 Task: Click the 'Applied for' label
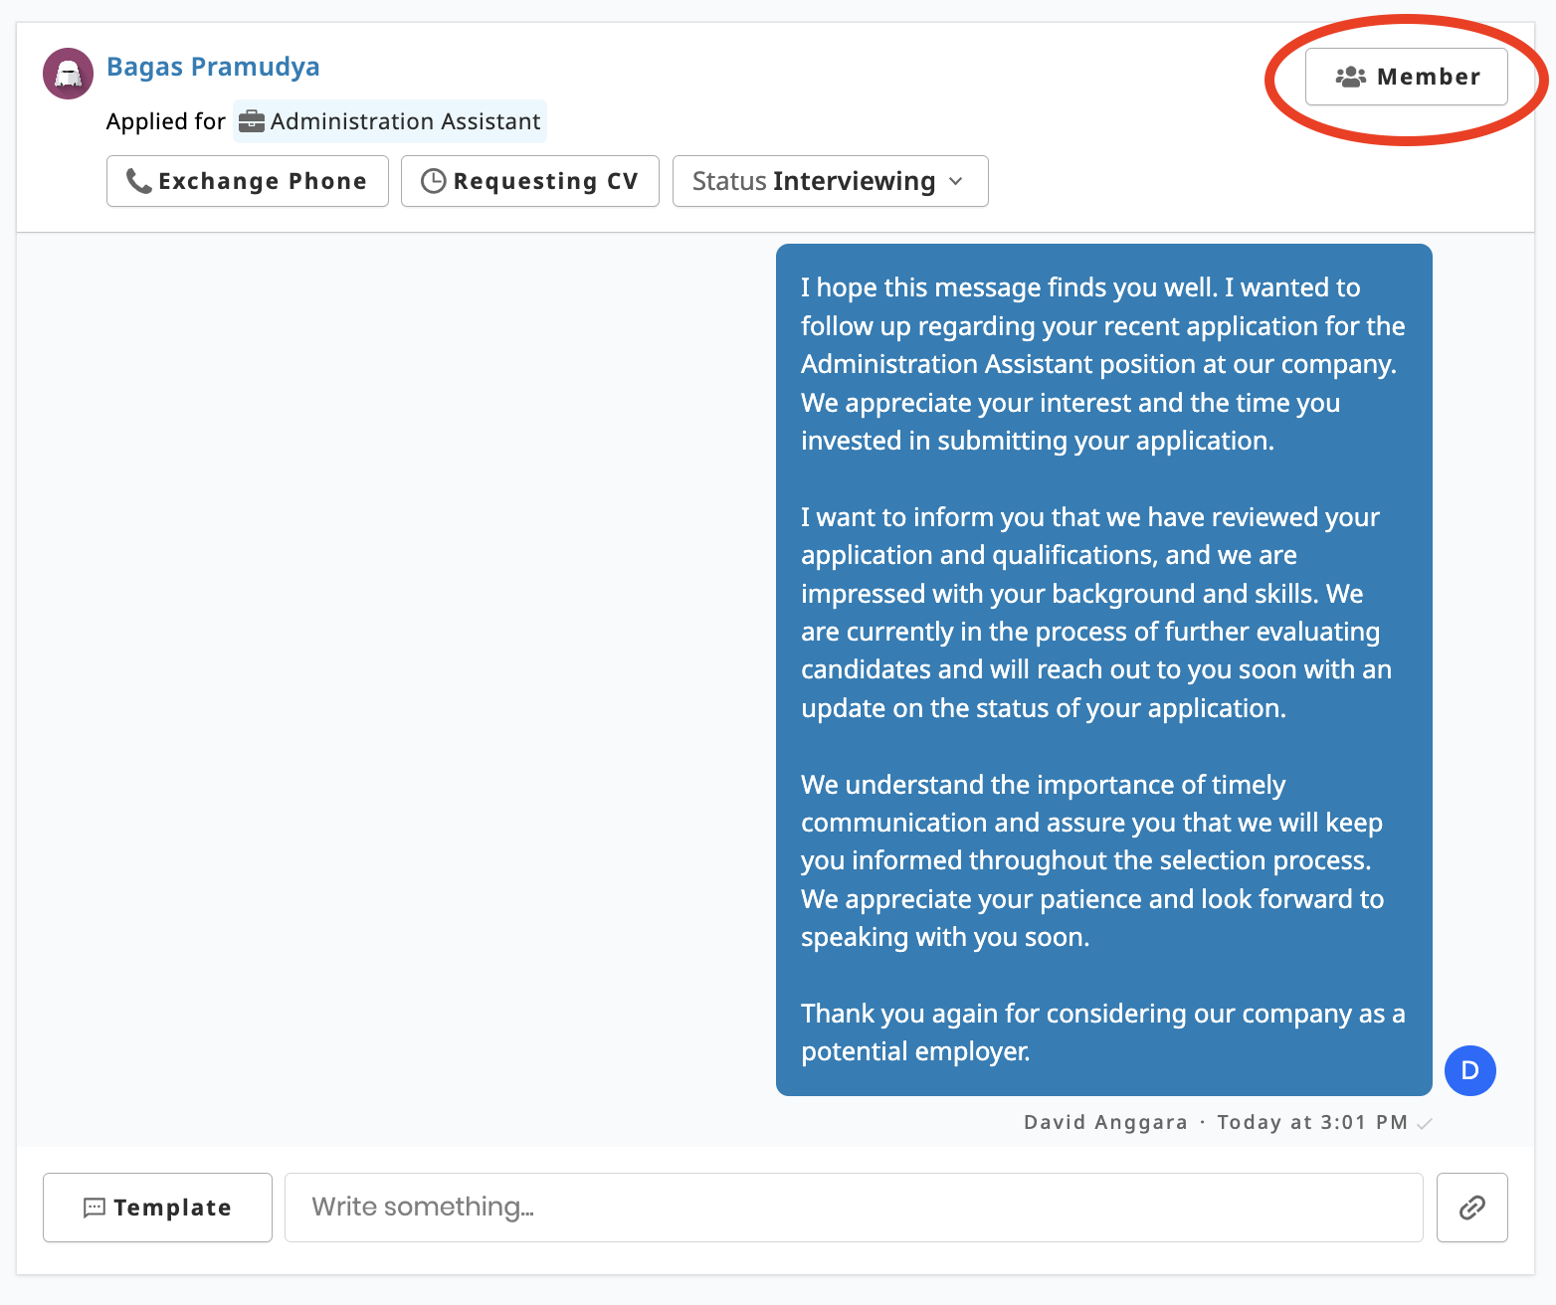click(x=166, y=121)
